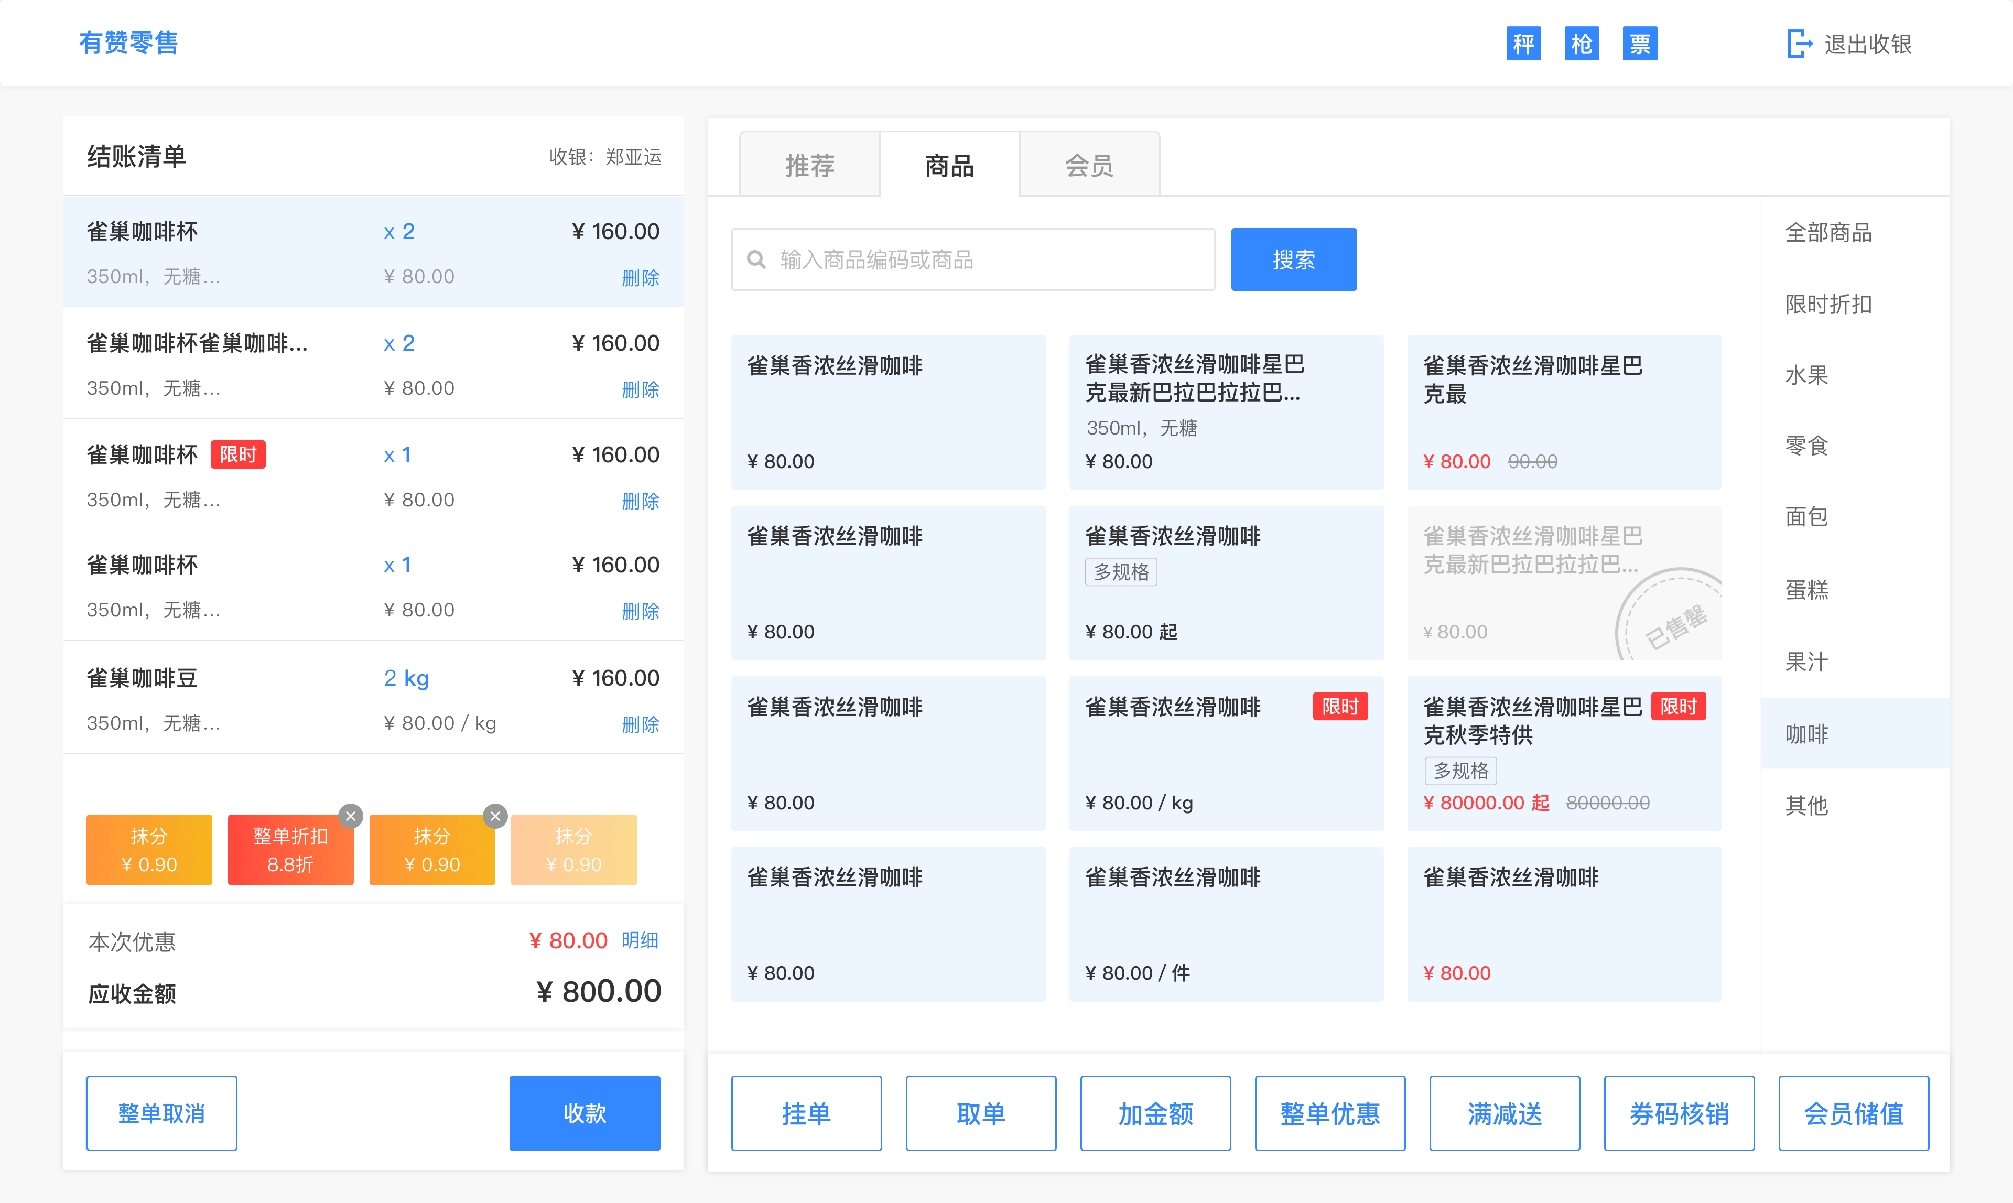The width and height of the screenshot is (2013, 1203).
Task: Click the 会员储值 button
Action: coord(1853,1113)
